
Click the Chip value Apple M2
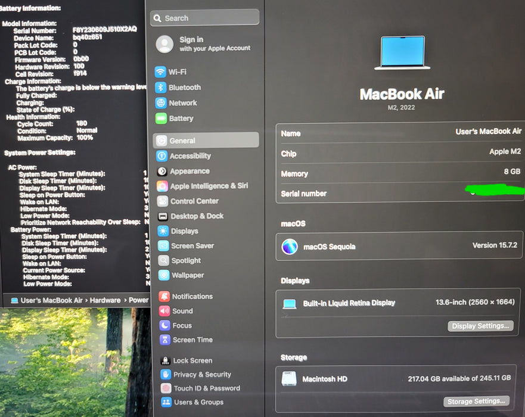pos(505,151)
